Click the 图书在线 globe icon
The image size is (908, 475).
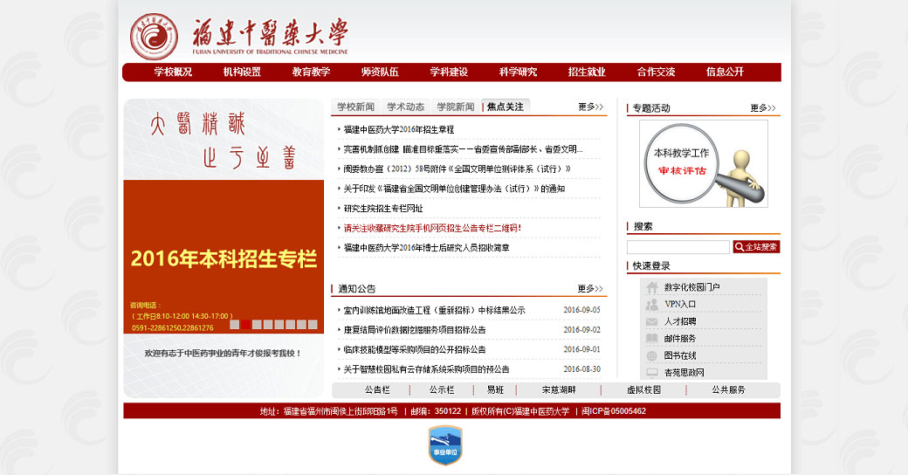pos(652,355)
